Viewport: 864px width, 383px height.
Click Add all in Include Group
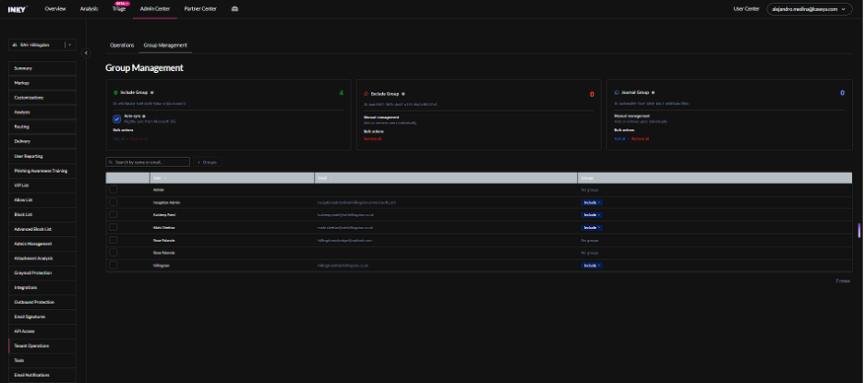[118, 138]
